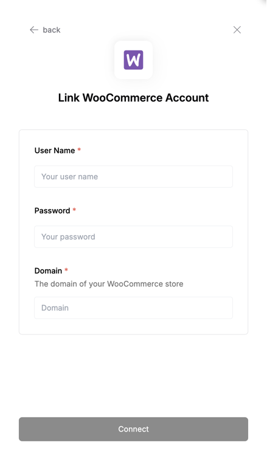Click the white tile surrounding the logo
This screenshot has height=462, width=267.
click(134, 60)
